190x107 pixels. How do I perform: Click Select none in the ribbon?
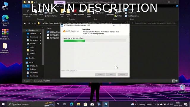pos(131,13)
